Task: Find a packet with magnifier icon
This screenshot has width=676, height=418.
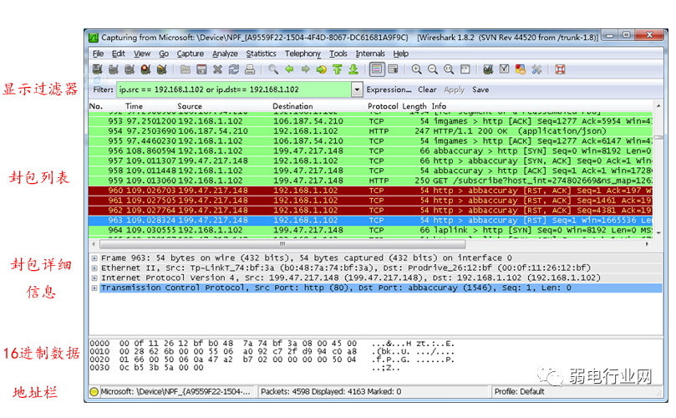Action: 273,69
